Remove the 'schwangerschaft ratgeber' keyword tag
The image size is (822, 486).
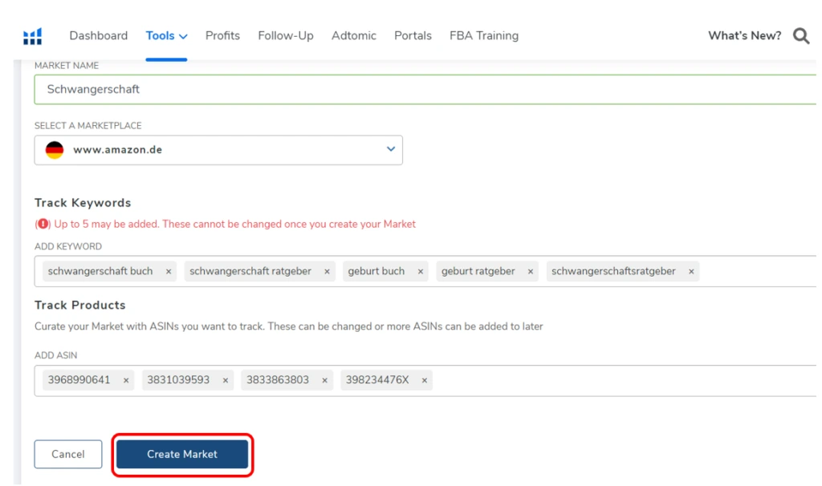(x=327, y=272)
